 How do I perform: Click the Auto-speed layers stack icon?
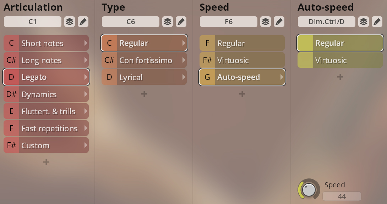[x=364, y=22]
